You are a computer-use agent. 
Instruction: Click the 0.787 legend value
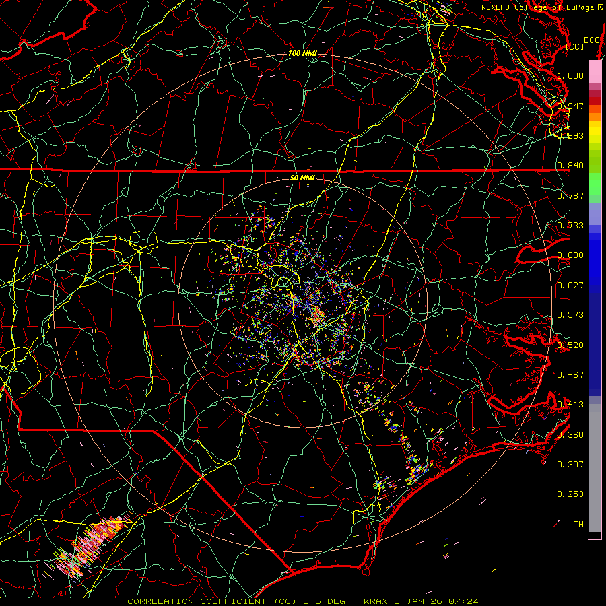coord(570,195)
